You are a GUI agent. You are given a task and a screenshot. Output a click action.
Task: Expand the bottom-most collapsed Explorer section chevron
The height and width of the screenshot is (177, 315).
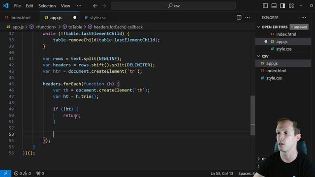[258, 166]
